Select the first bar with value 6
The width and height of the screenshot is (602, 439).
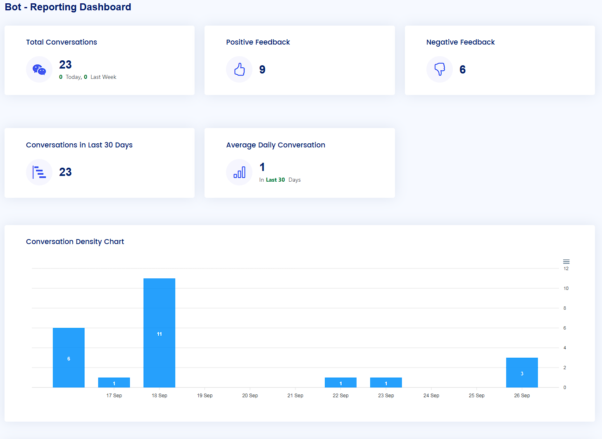coord(69,358)
